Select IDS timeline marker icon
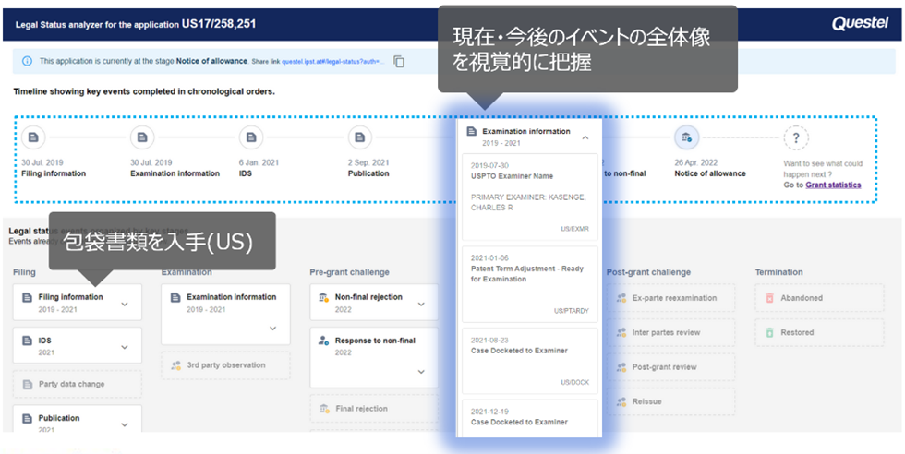This screenshot has width=905, height=454. click(x=251, y=137)
